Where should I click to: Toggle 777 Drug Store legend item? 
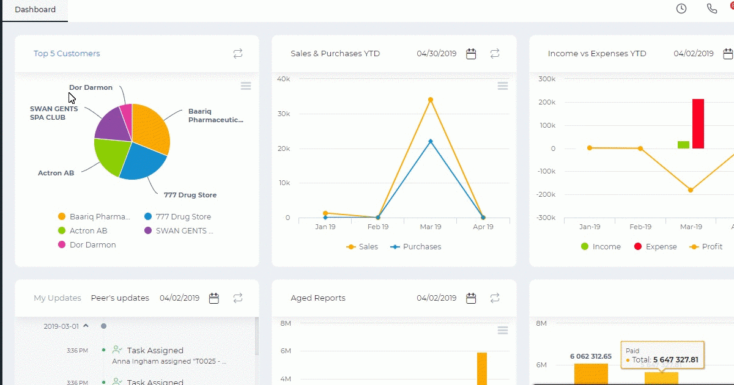click(x=177, y=217)
